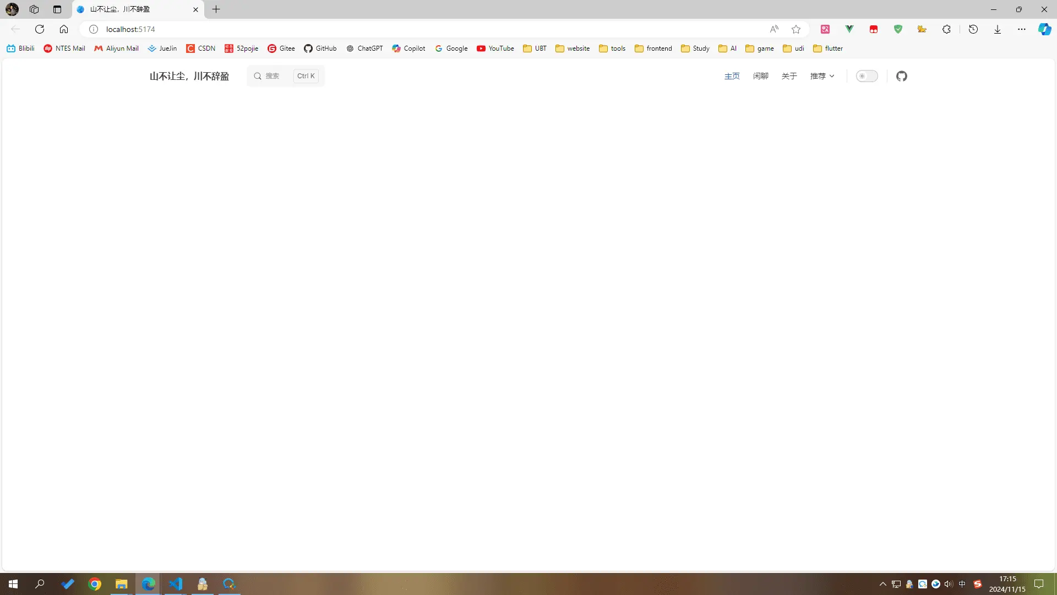Go to the 主页 nav item

click(x=732, y=76)
